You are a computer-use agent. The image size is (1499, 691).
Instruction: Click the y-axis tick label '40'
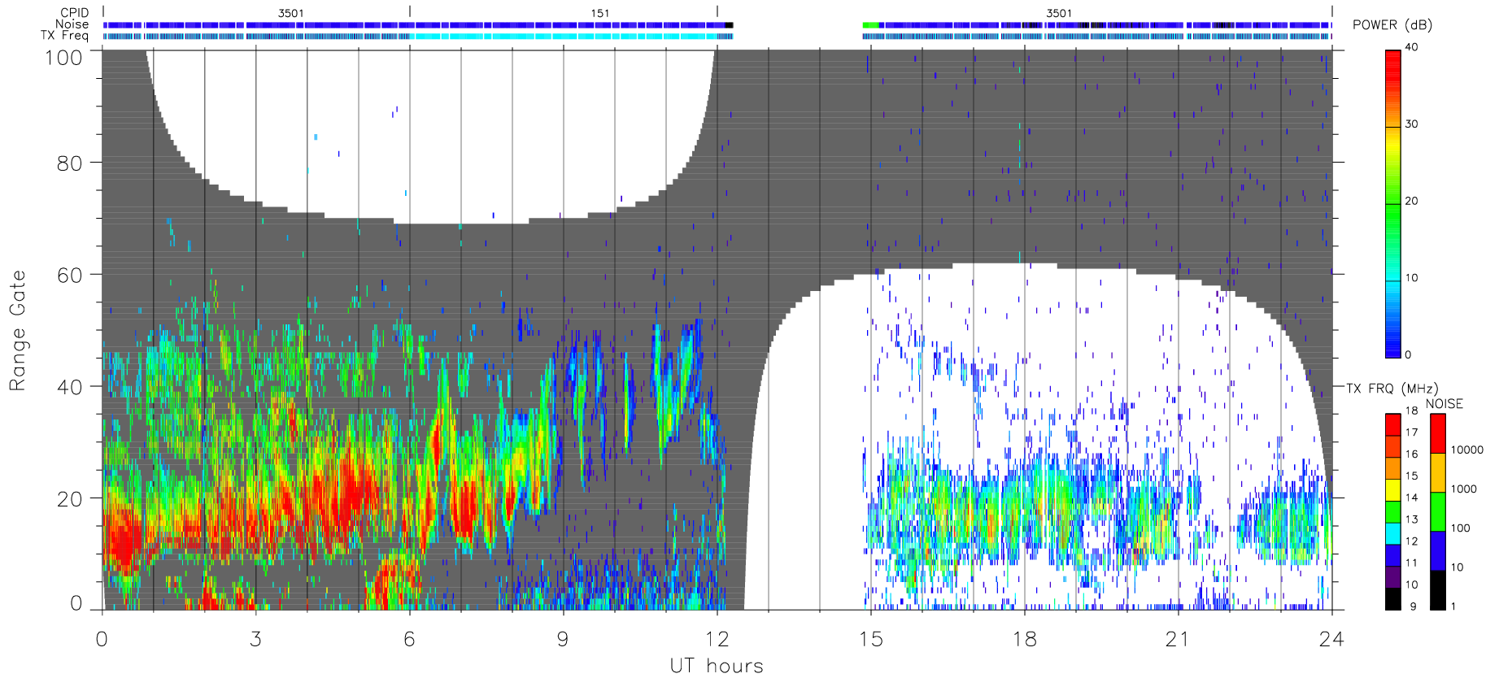pyautogui.click(x=69, y=387)
